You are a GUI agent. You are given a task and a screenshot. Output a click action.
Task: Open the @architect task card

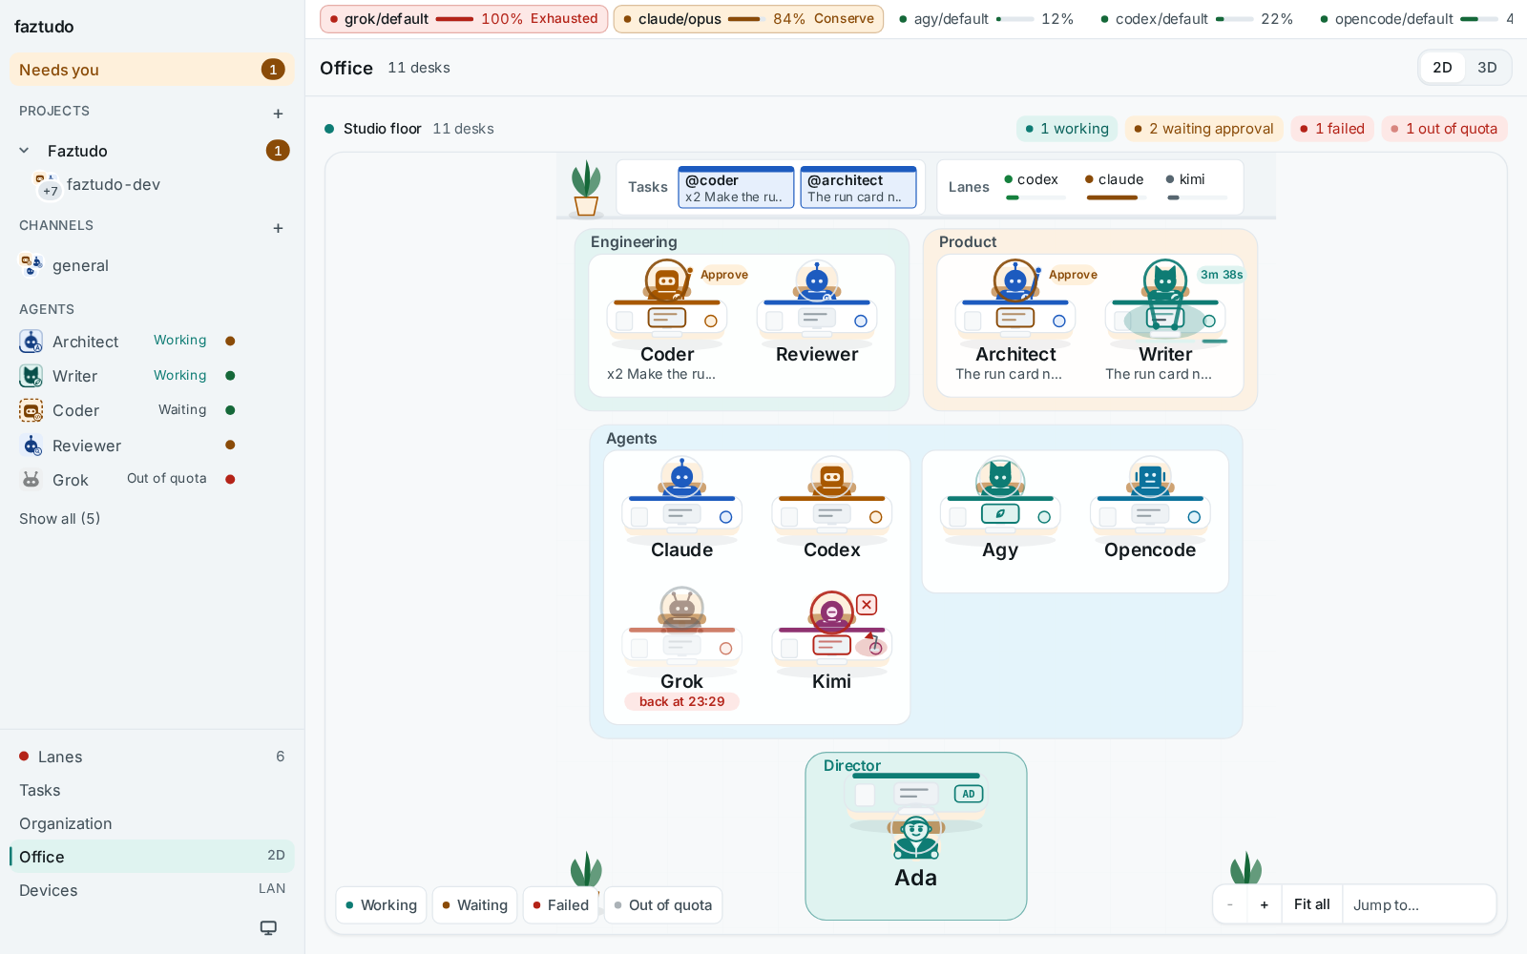point(858,187)
